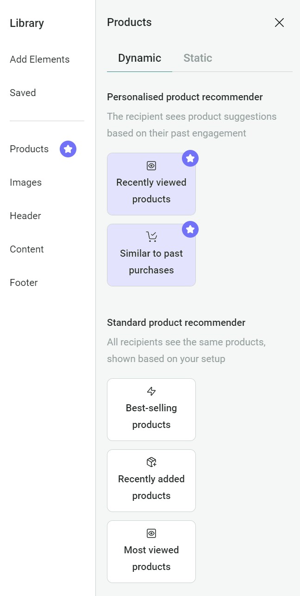The width and height of the screenshot is (300, 596).
Task: Click the cart icon on Similar to past purchases
Action: coord(151,236)
